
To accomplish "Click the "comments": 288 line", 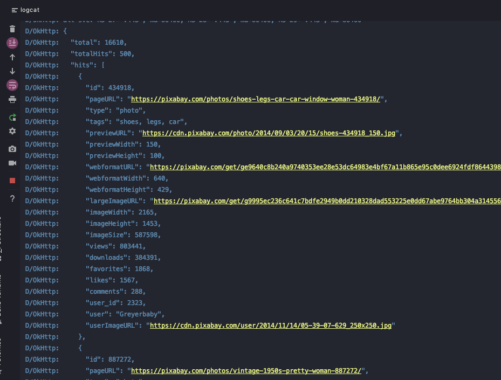I will coord(115,292).
